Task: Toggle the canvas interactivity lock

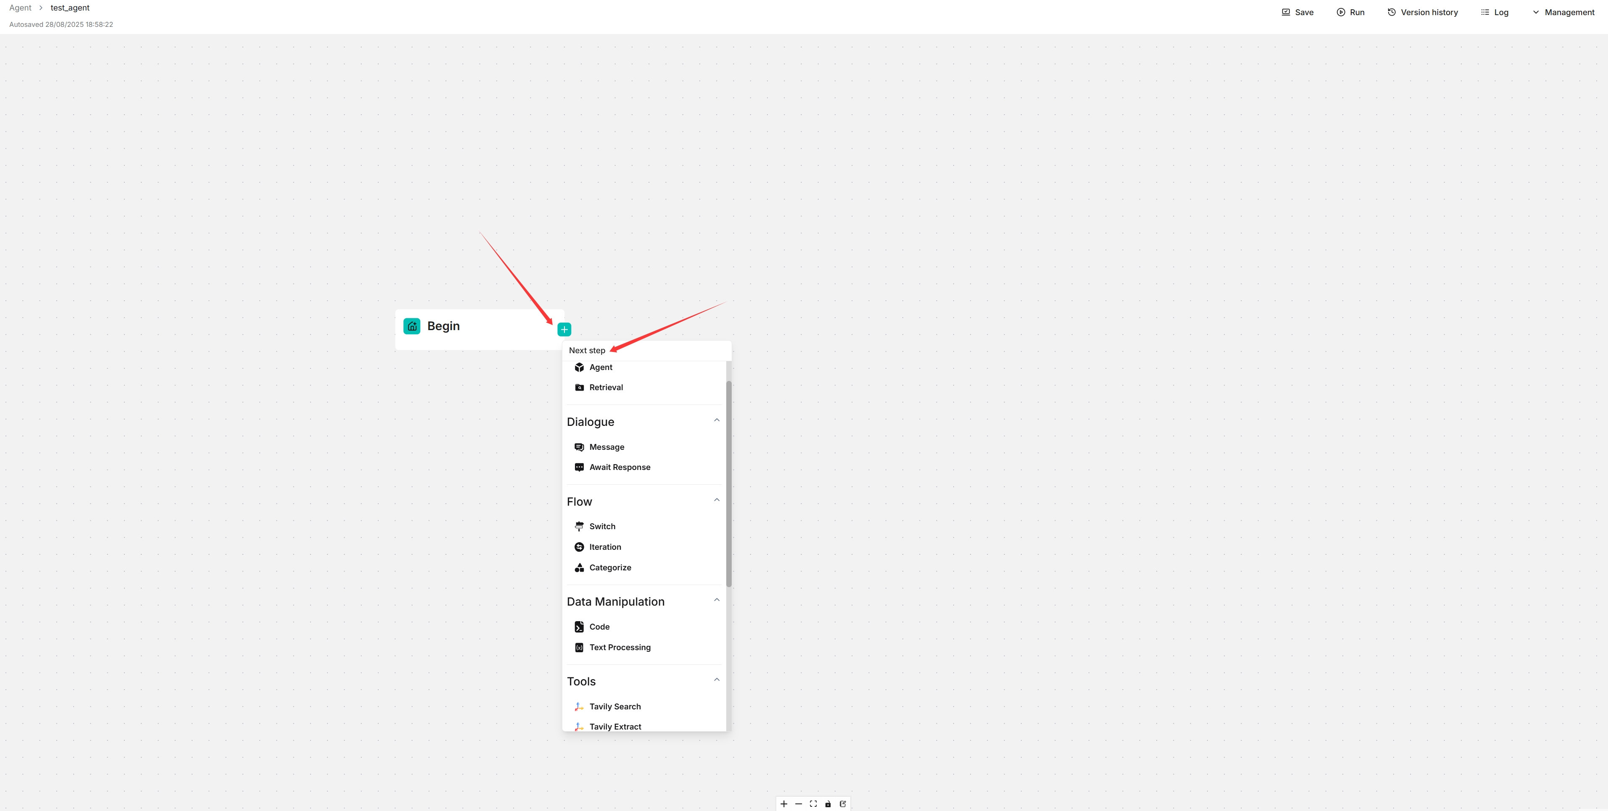Action: (x=828, y=803)
